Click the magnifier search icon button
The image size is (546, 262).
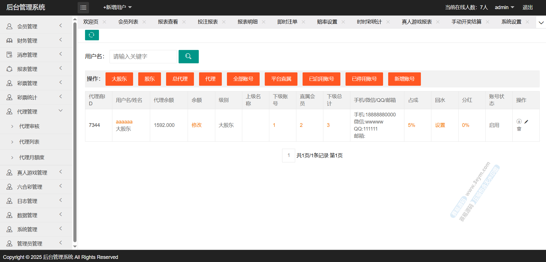click(188, 56)
